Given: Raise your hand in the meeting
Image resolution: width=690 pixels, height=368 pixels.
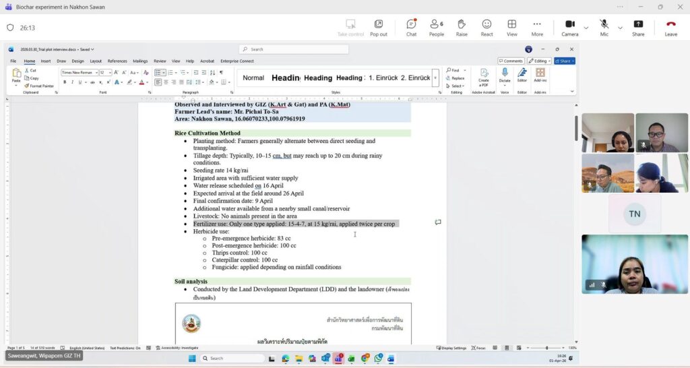Looking at the screenshot, I should point(462,27).
